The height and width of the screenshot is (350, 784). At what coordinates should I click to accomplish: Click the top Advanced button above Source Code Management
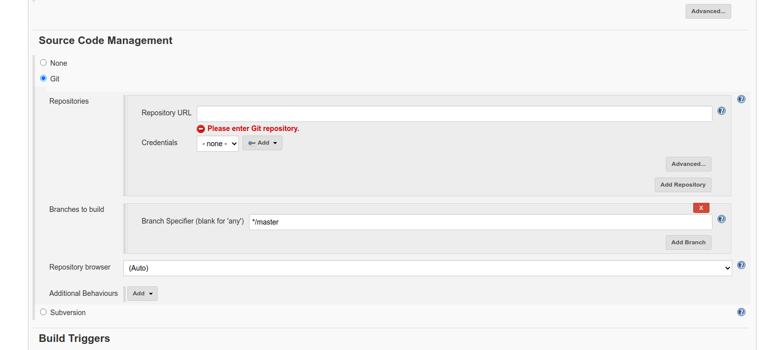click(x=708, y=12)
